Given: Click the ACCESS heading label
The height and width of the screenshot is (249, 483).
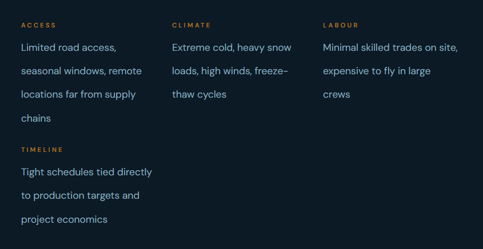Looking at the screenshot, I should [39, 25].
